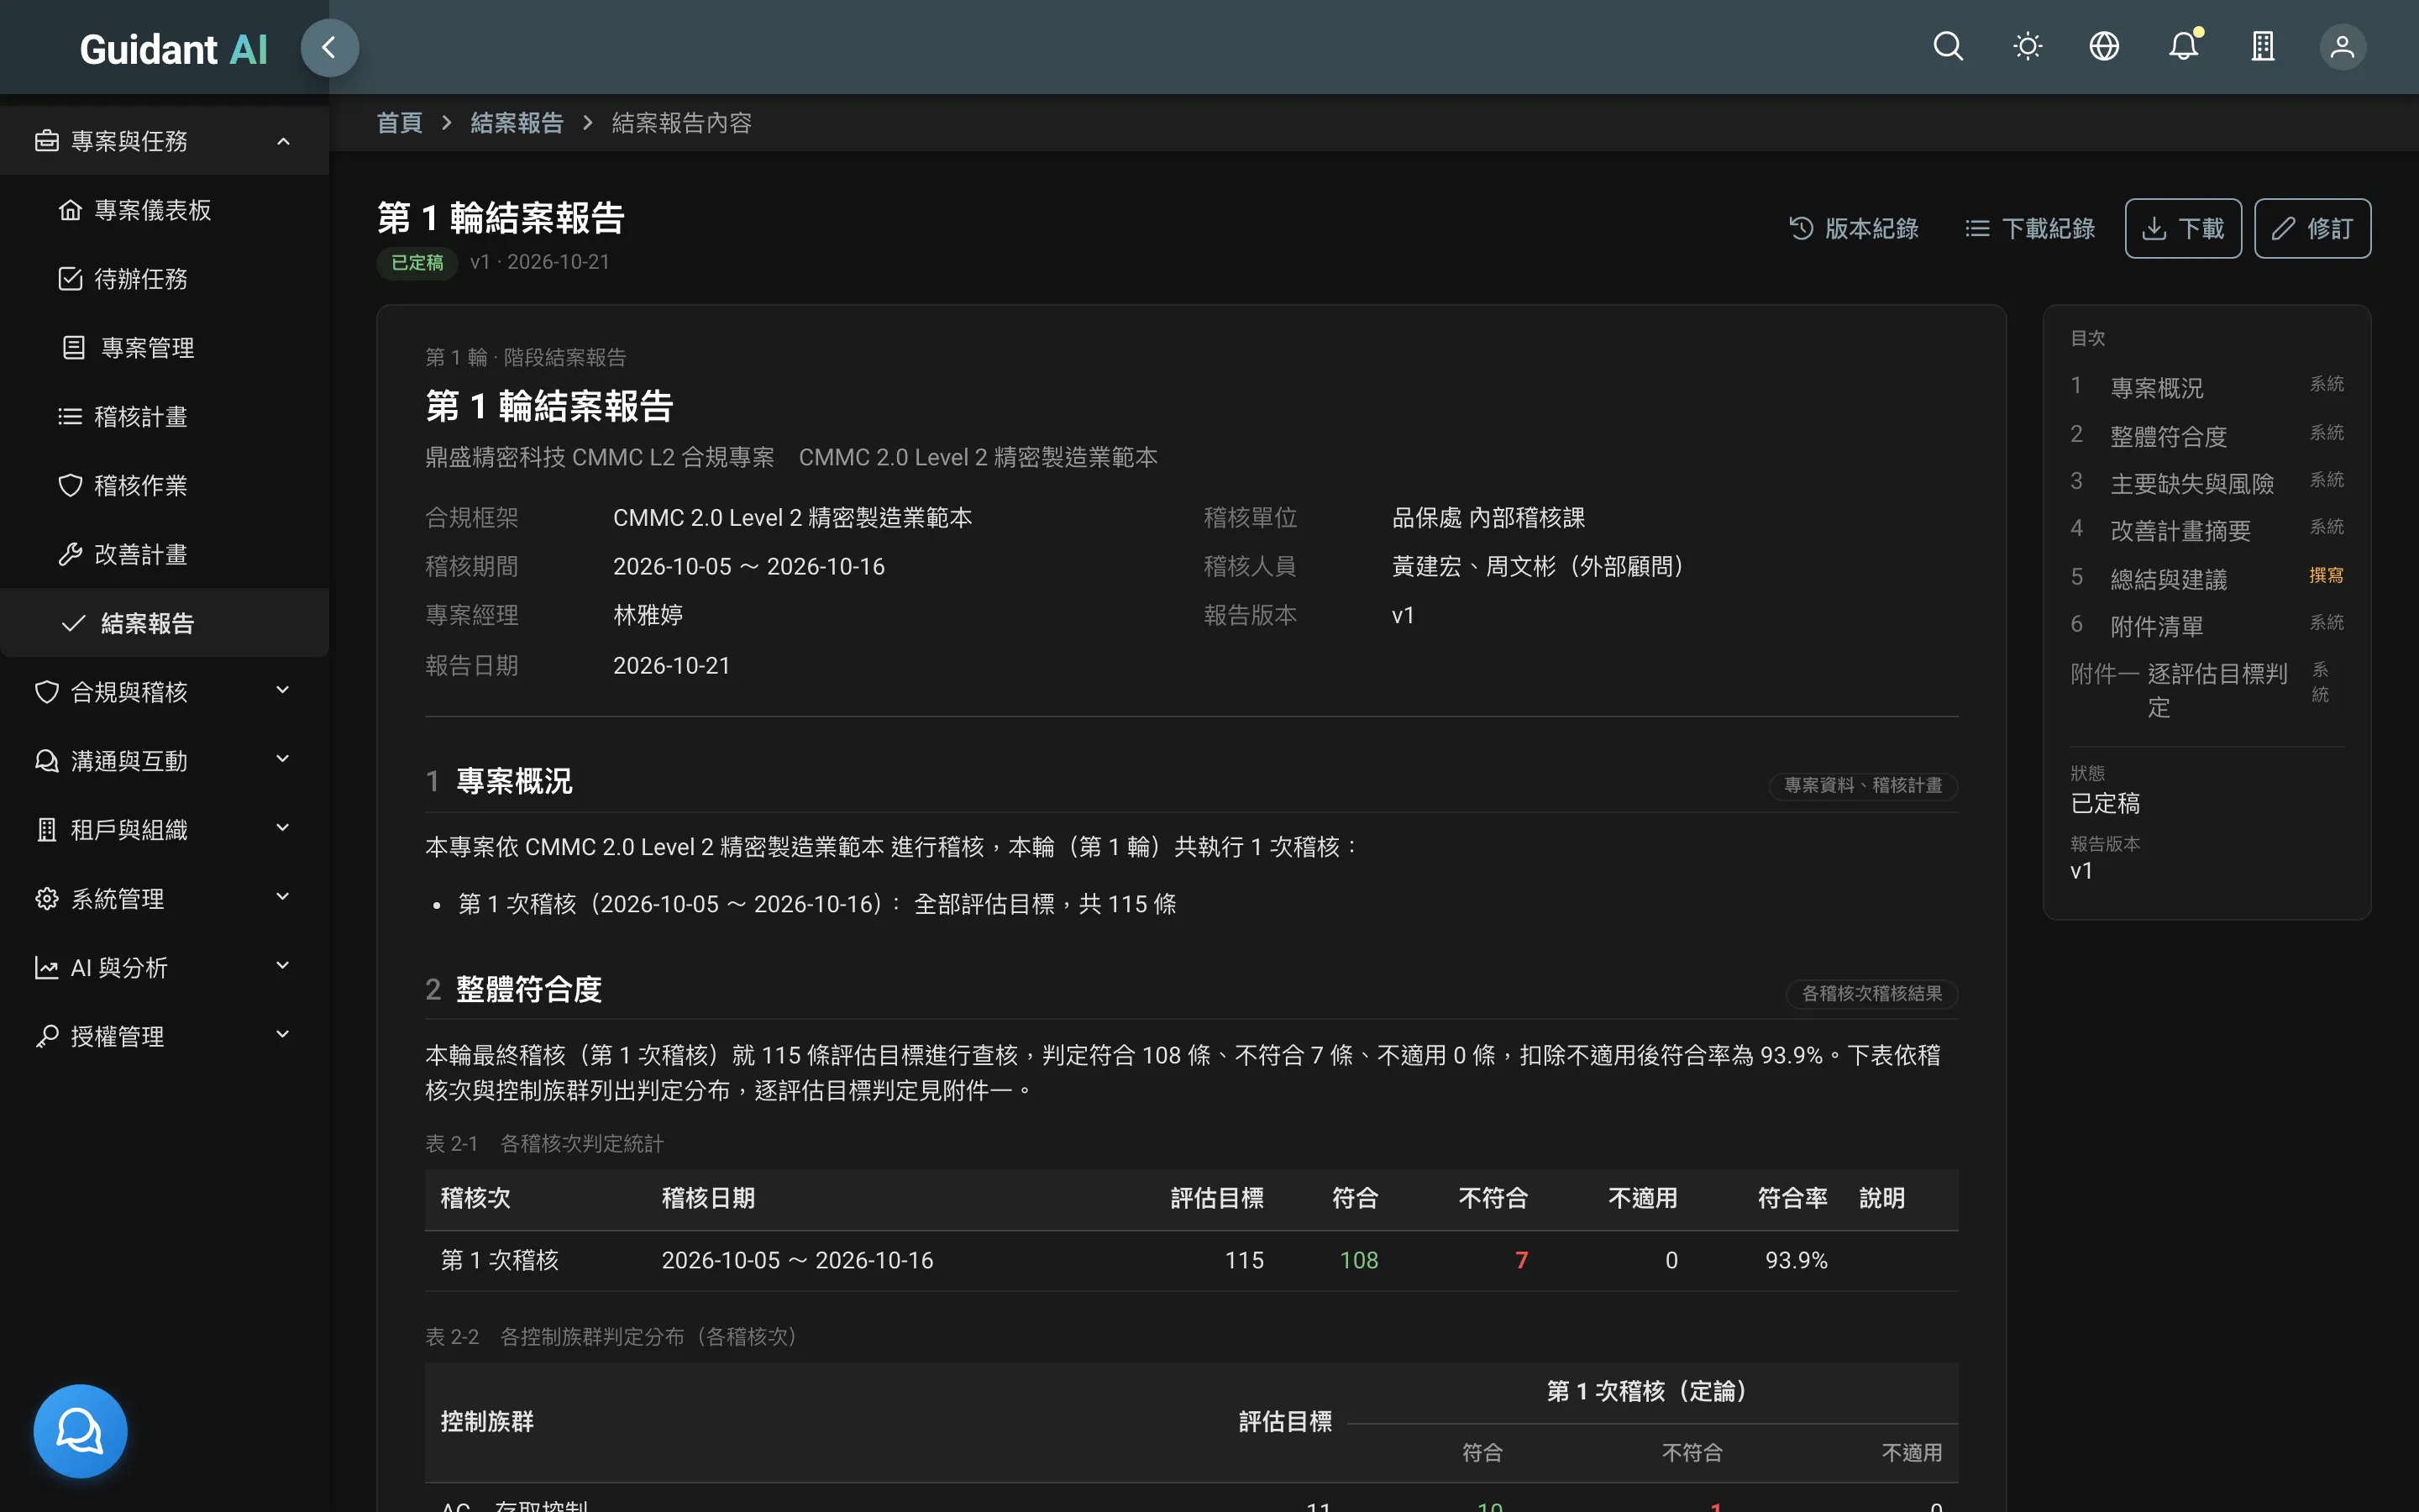Viewport: 2419px width, 1512px height.
Task: Expand the 租戶與組織 section chevron
Action: 283,828
